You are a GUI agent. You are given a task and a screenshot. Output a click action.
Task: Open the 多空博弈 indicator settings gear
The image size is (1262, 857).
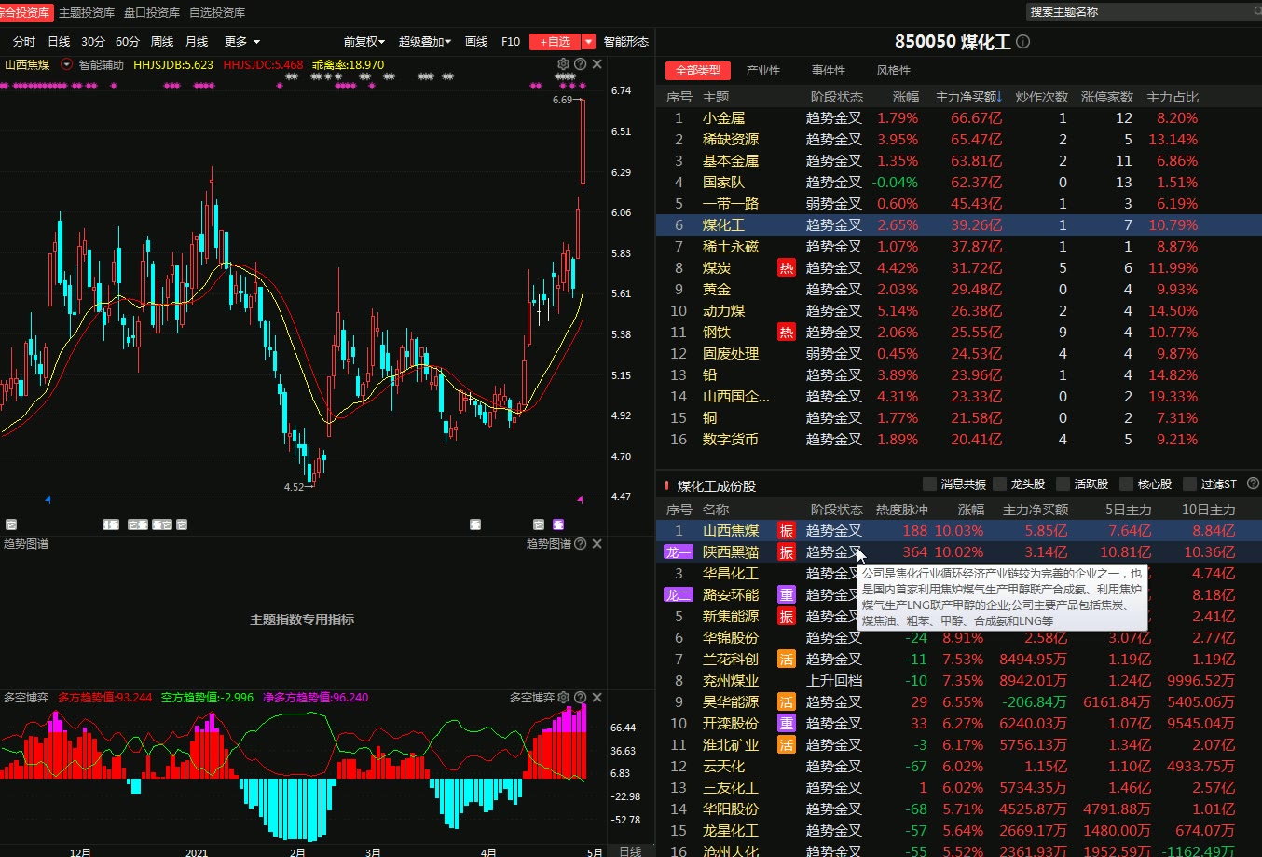click(563, 697)
